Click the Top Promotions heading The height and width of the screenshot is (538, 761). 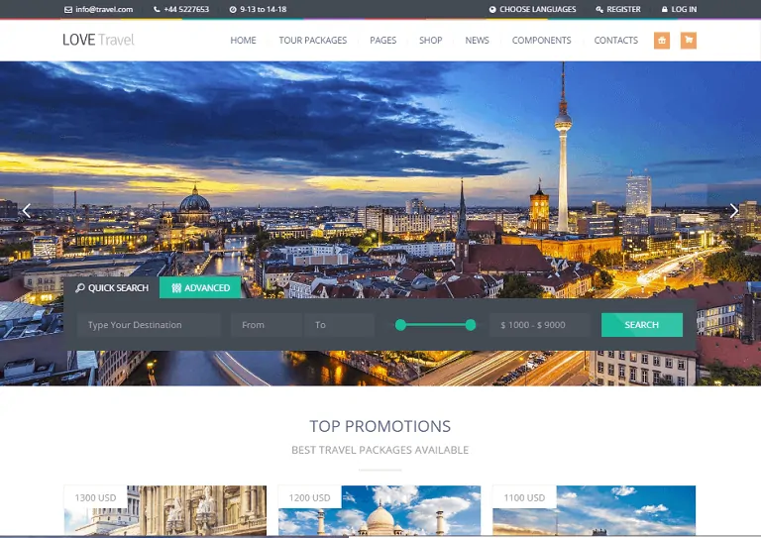coord(380,426)
